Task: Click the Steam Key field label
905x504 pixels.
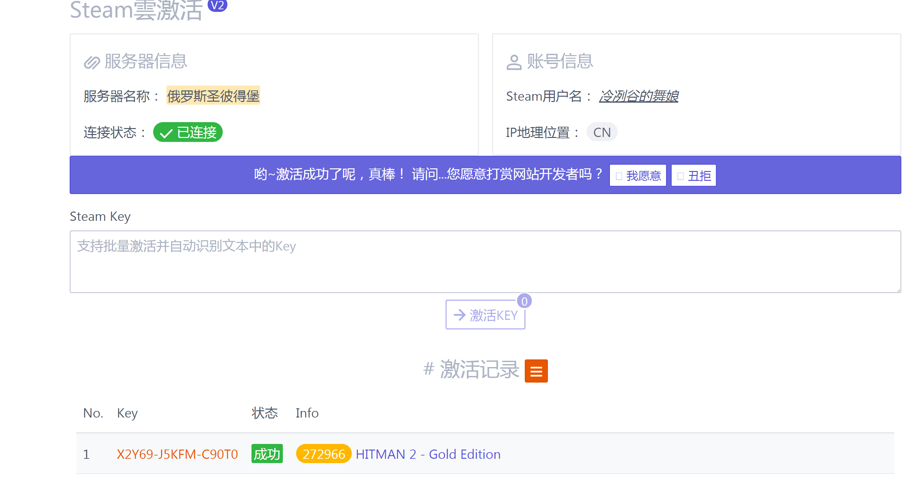Action: coord(100,216)
